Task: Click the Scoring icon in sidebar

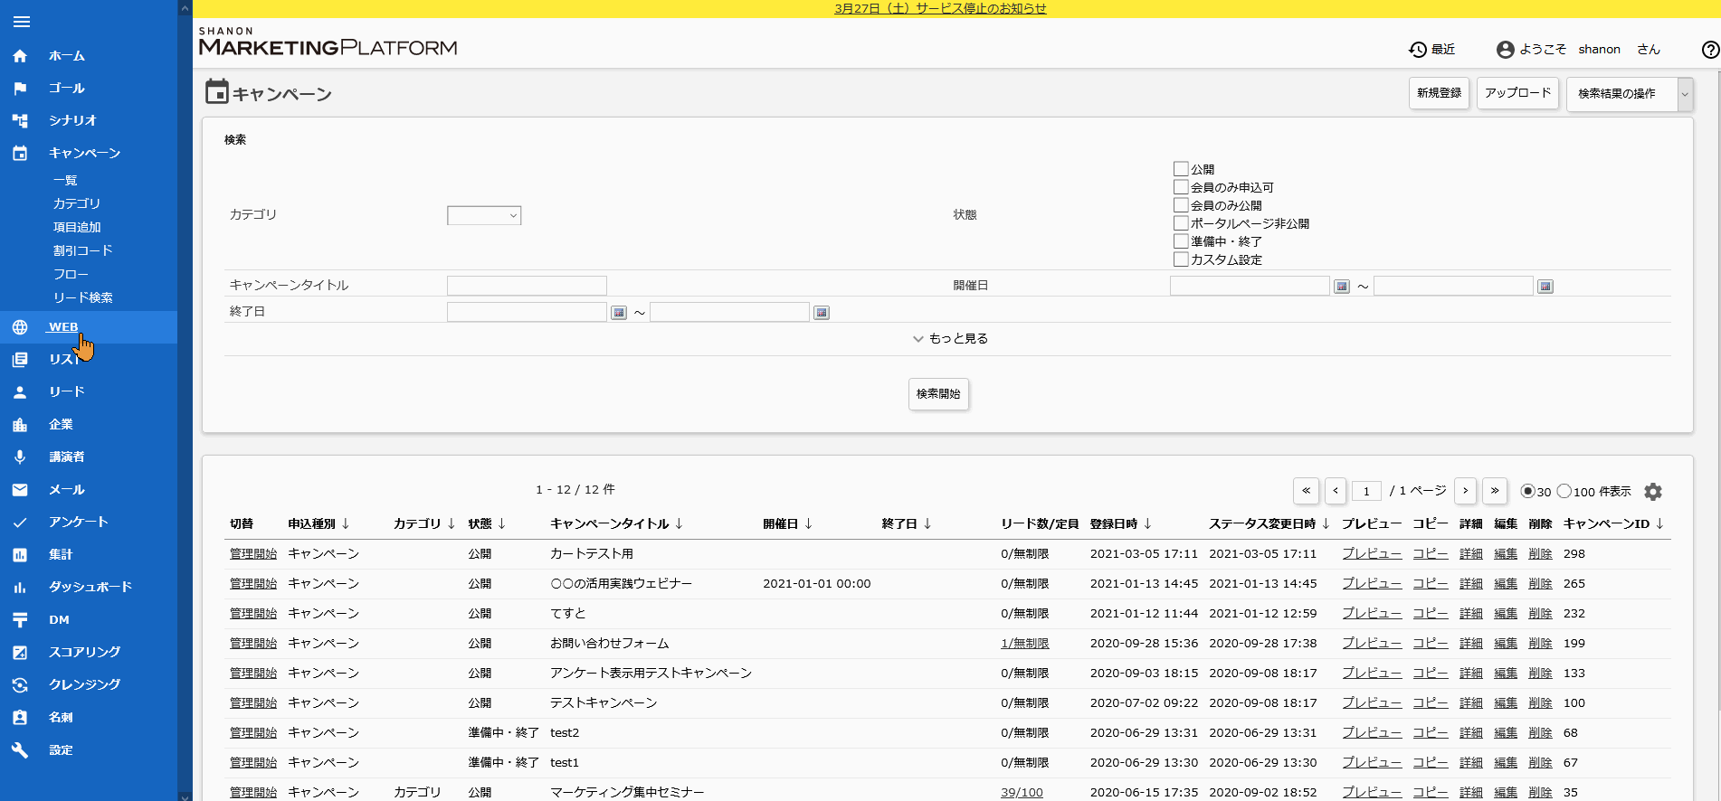Action: [x=20, y=653]
